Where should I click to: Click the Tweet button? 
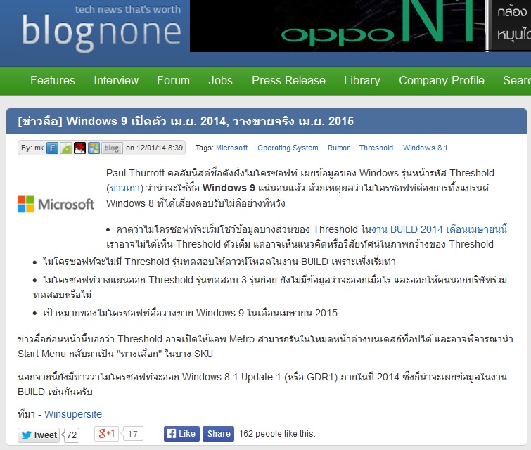(39, 435)
